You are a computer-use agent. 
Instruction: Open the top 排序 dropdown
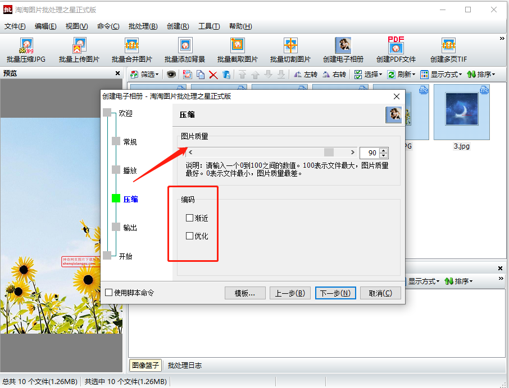(481, 75)
